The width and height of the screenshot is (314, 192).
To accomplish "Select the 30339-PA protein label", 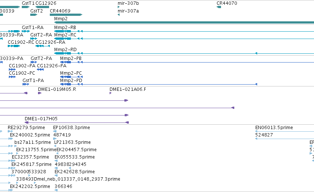I will (x=11, y=58).
